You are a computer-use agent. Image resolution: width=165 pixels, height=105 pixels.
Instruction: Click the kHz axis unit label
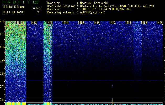coord(2,21)
